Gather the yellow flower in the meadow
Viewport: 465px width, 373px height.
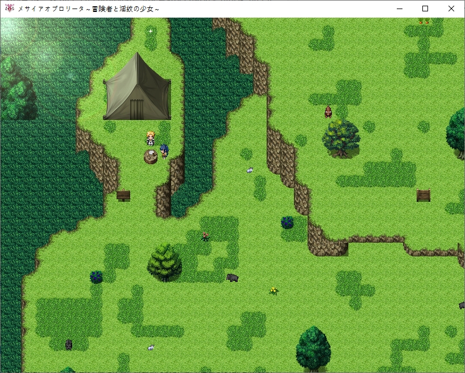[274, 291]
